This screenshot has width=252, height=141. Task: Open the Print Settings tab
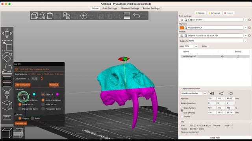(109, 9)
